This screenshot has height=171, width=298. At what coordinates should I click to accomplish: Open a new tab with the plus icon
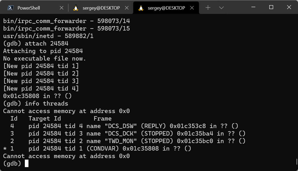208,8
